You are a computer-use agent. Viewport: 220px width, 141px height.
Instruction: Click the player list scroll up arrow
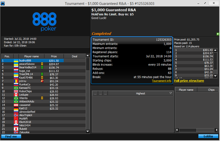point(88,56)
